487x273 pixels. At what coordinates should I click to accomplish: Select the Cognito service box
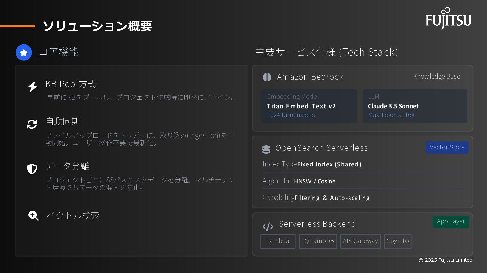[397, 241]
